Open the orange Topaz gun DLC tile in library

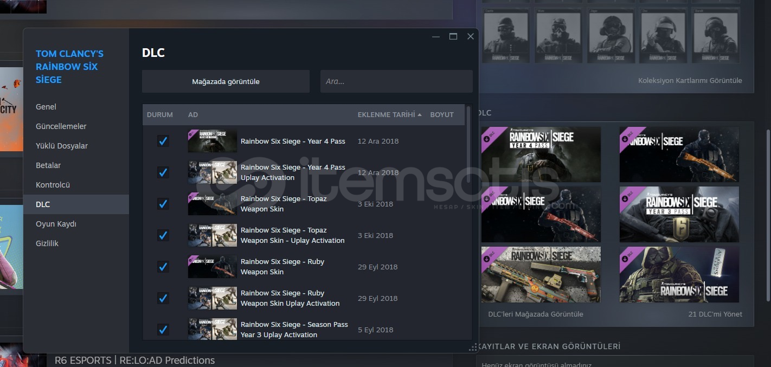(679, 154)
